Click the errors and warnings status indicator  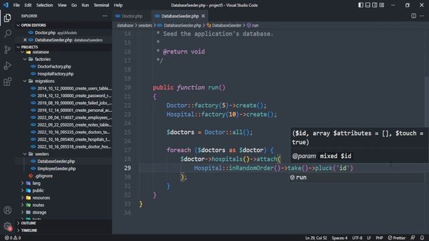coord(13,238)
